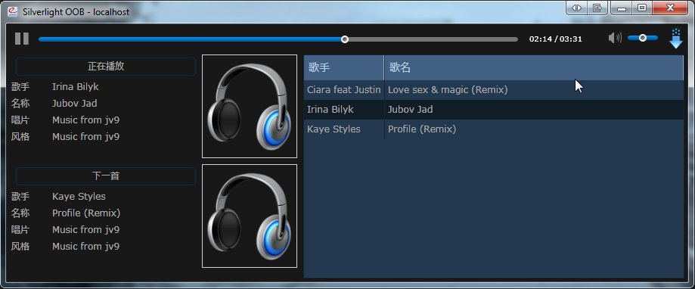Screen dimensions: 695x289
Task: Click the Silverlight OOB - localhost title text
Action: 76,11
